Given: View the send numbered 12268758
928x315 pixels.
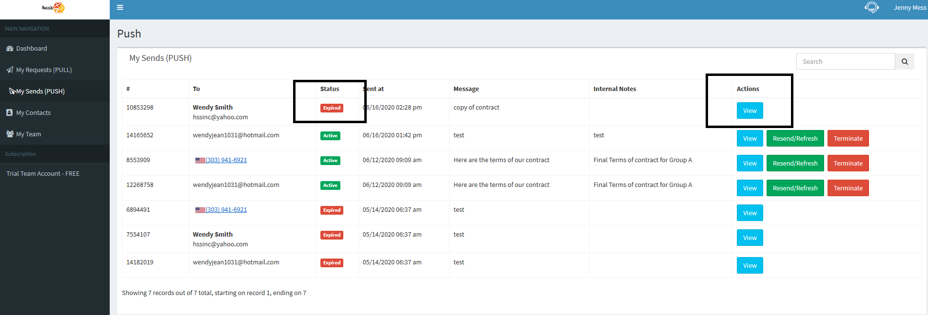Looking at the screenshot, I should (x=750, y=188).
